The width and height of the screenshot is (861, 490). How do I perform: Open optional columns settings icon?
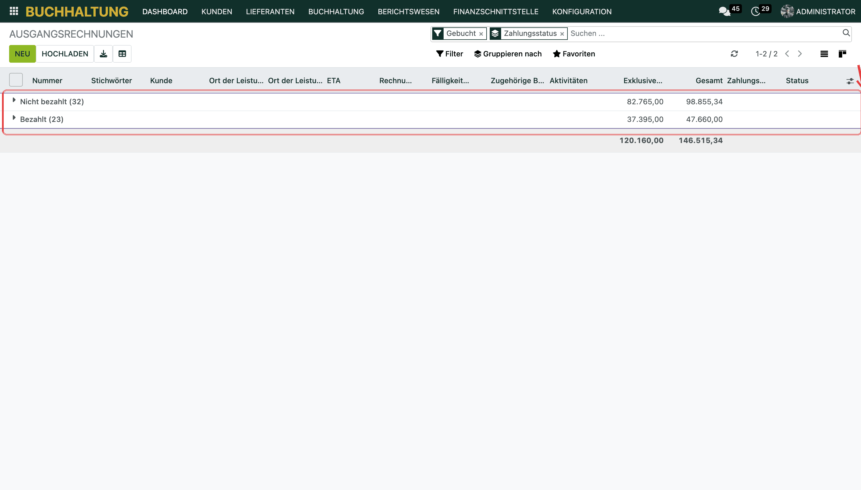(850, 81)
